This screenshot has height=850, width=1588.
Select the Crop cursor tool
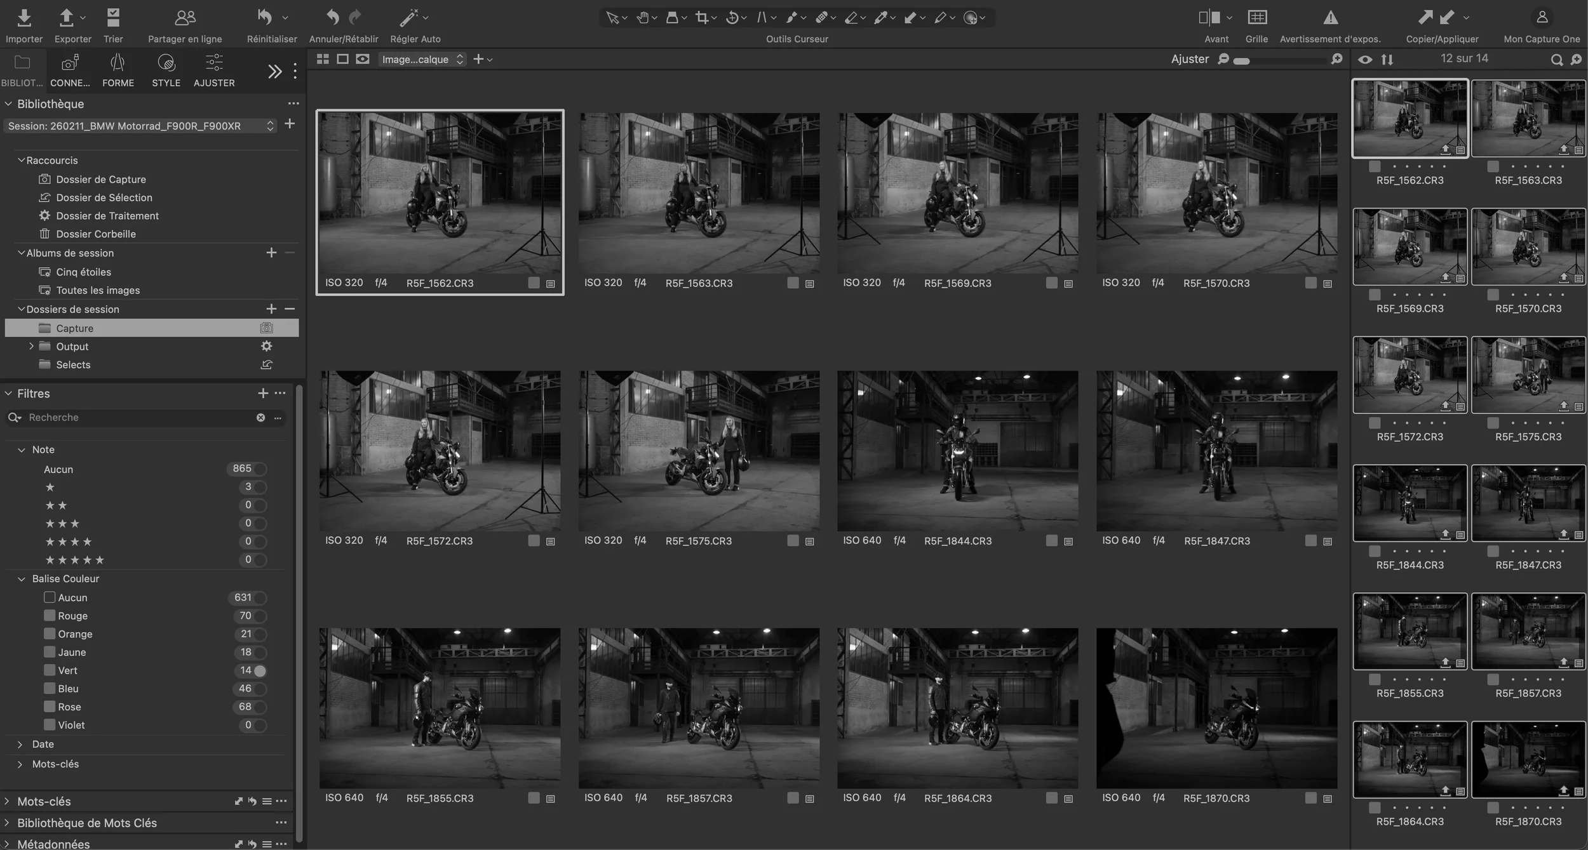coord(701,17)
